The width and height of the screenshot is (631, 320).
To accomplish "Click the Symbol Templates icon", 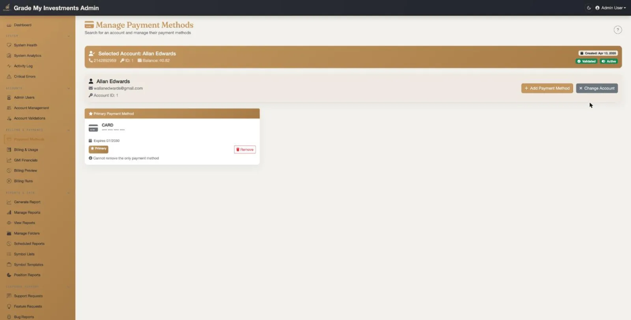I will [9, 265].
